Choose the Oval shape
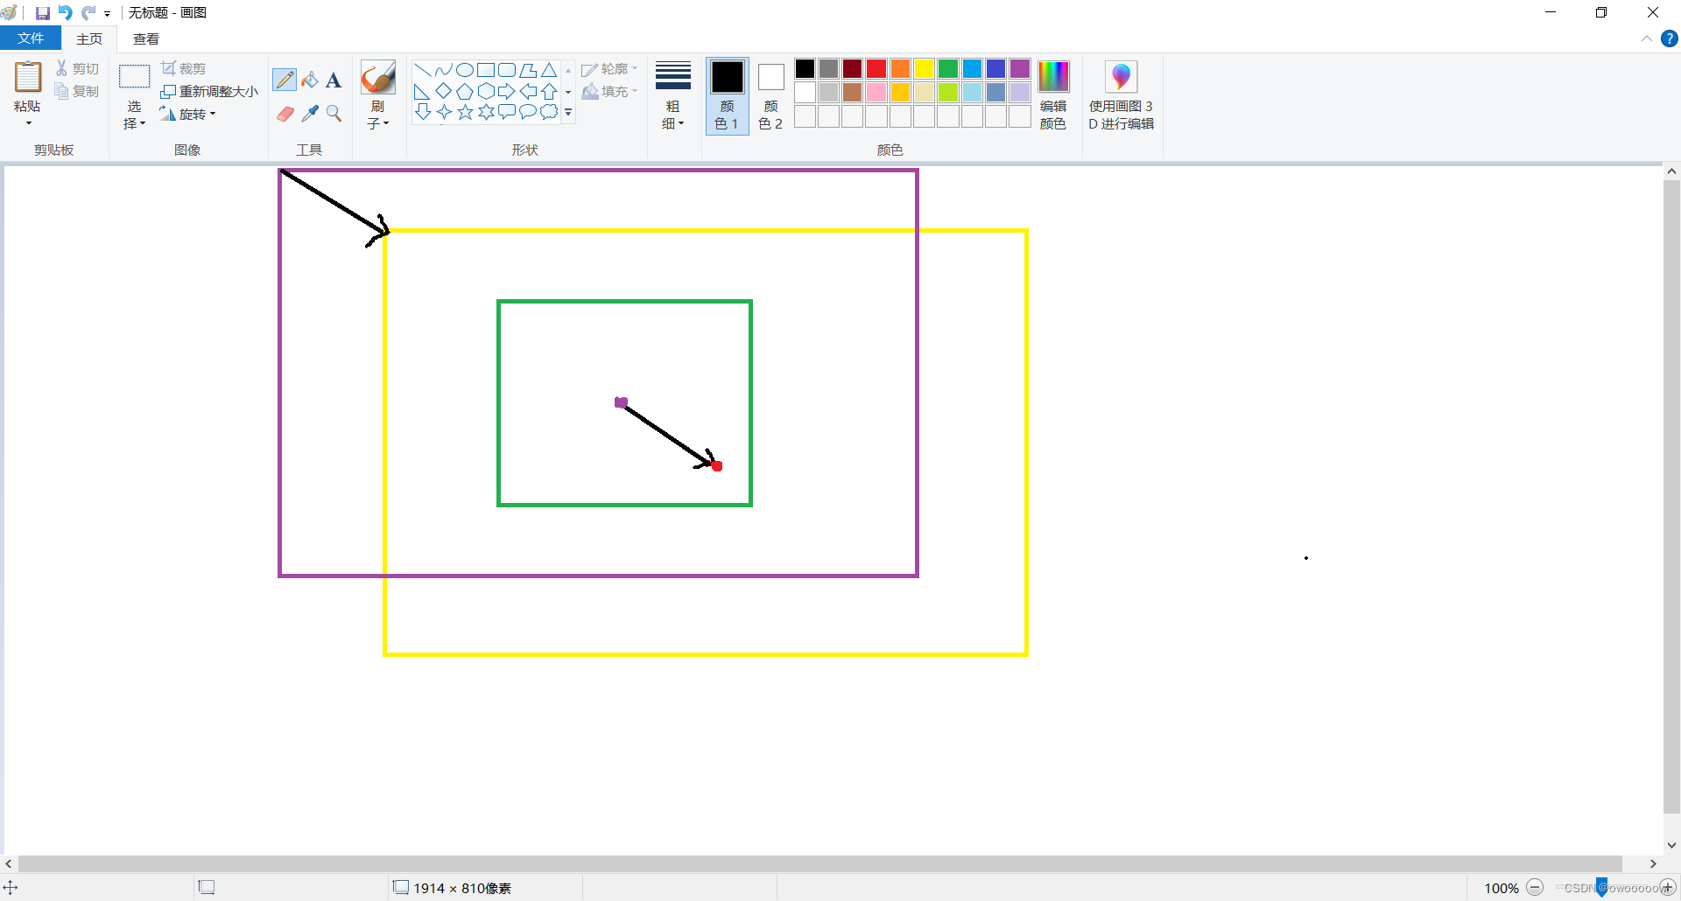Image resolution: width=1681 pixels, height=901 pixels. 465,70
